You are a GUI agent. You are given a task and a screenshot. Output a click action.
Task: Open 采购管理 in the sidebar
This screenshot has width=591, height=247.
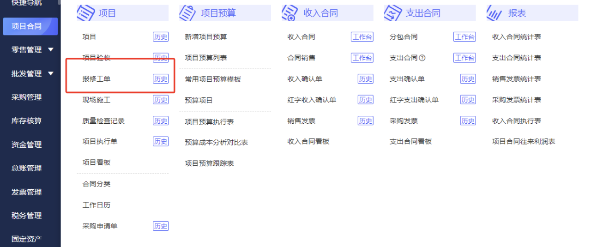point(27,97)
